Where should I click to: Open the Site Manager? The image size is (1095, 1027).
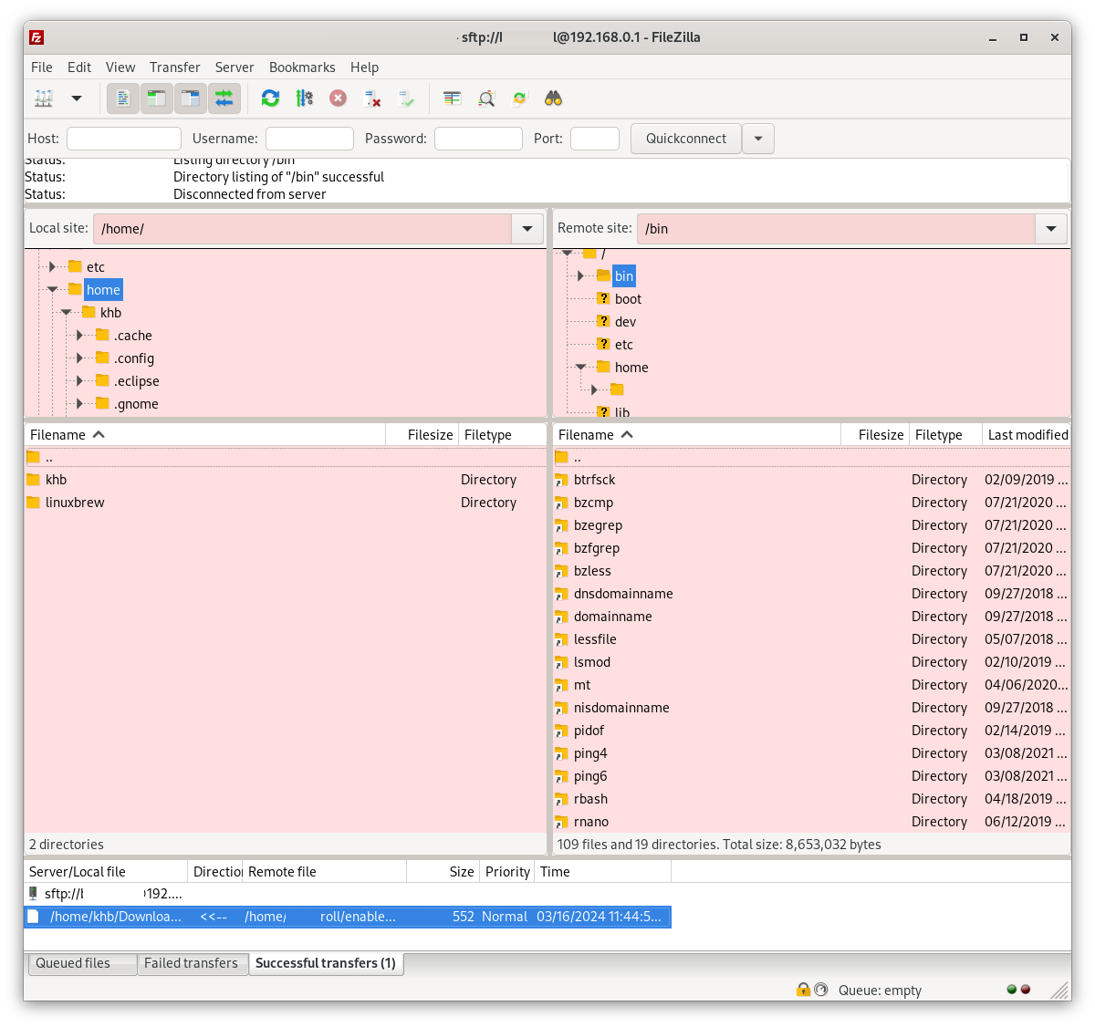point(43,98)
